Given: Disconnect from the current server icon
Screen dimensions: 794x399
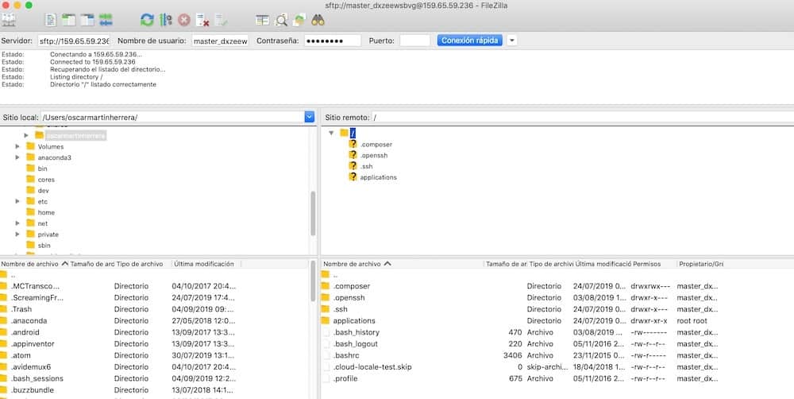Looking at the screenshot, I should tap(202, 20).
